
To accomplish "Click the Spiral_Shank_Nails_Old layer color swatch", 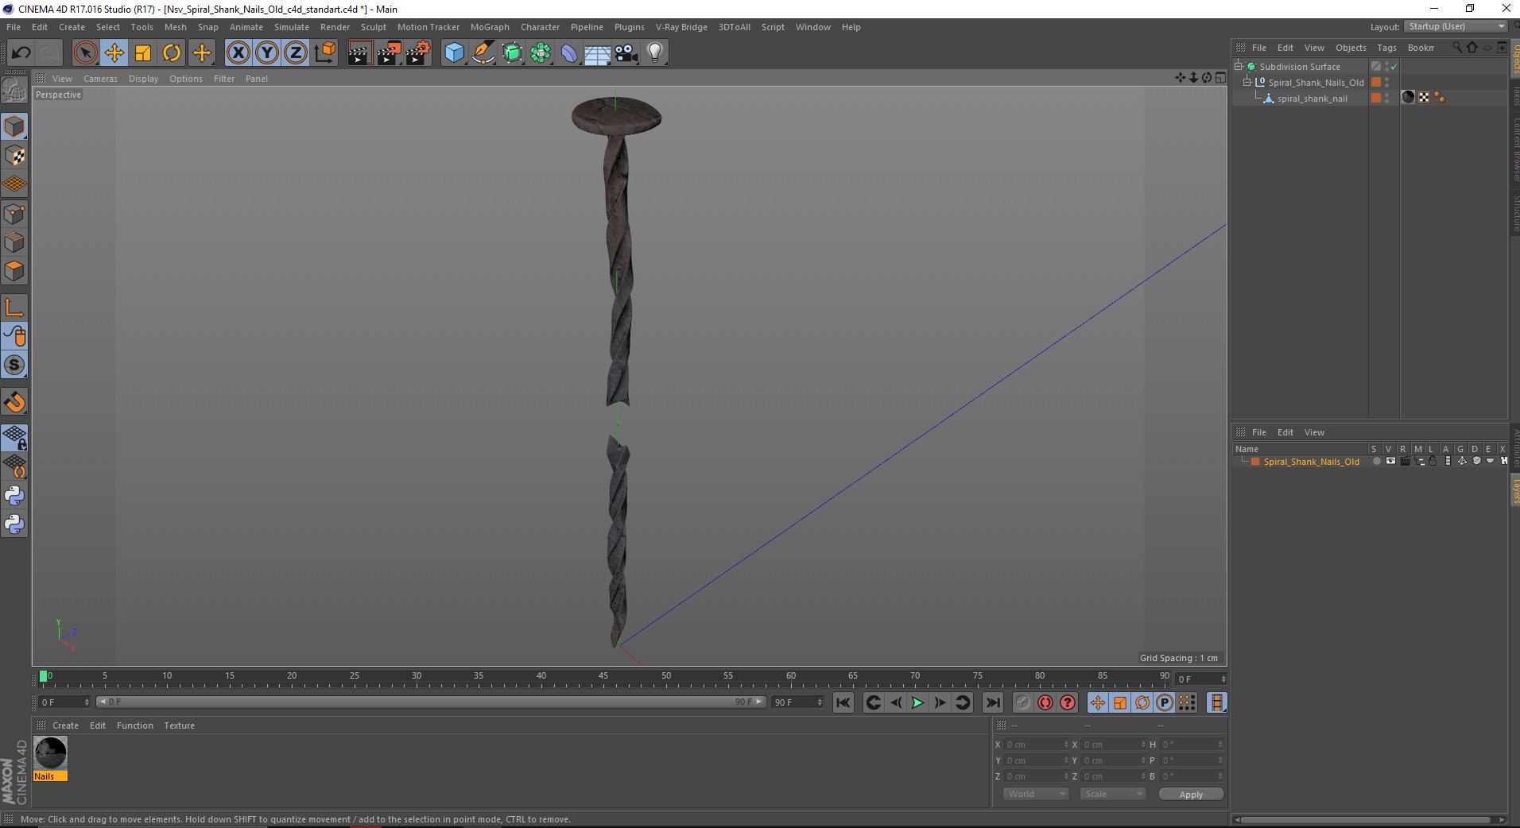I will (1255, 462).
